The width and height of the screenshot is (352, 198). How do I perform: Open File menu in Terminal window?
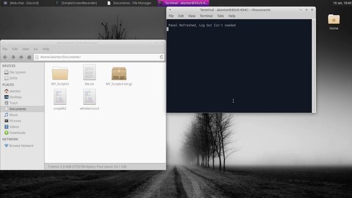[x=171, y=16]
